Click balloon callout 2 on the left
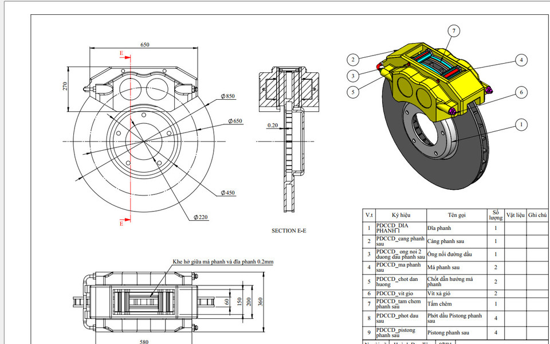This screenshot has height=344, width=550. click(353, 58)
